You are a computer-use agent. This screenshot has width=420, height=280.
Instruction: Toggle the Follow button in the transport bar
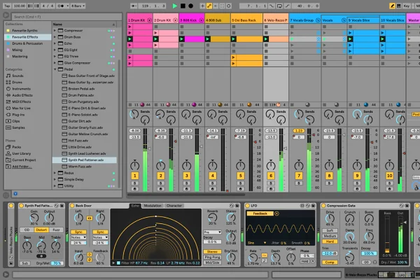pos(134,6)
